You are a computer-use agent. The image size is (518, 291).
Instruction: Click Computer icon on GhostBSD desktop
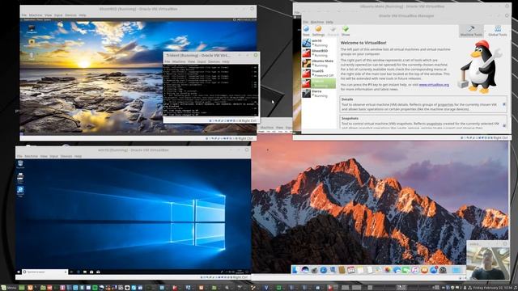32,29
